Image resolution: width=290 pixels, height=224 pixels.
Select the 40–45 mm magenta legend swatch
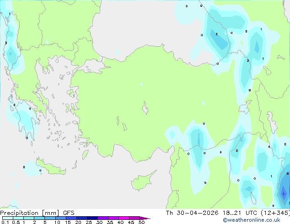[124, 218]
